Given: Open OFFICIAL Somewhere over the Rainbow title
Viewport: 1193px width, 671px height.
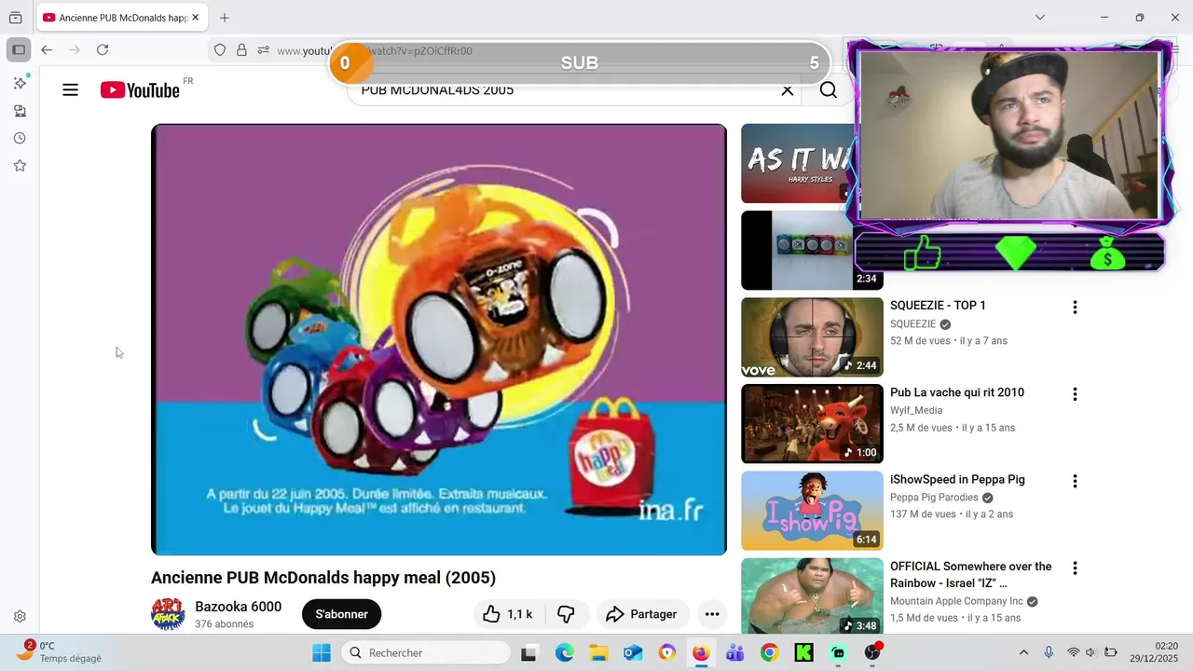Looking at the screenshot, I should pyautogui.click(x=970, y=575).
